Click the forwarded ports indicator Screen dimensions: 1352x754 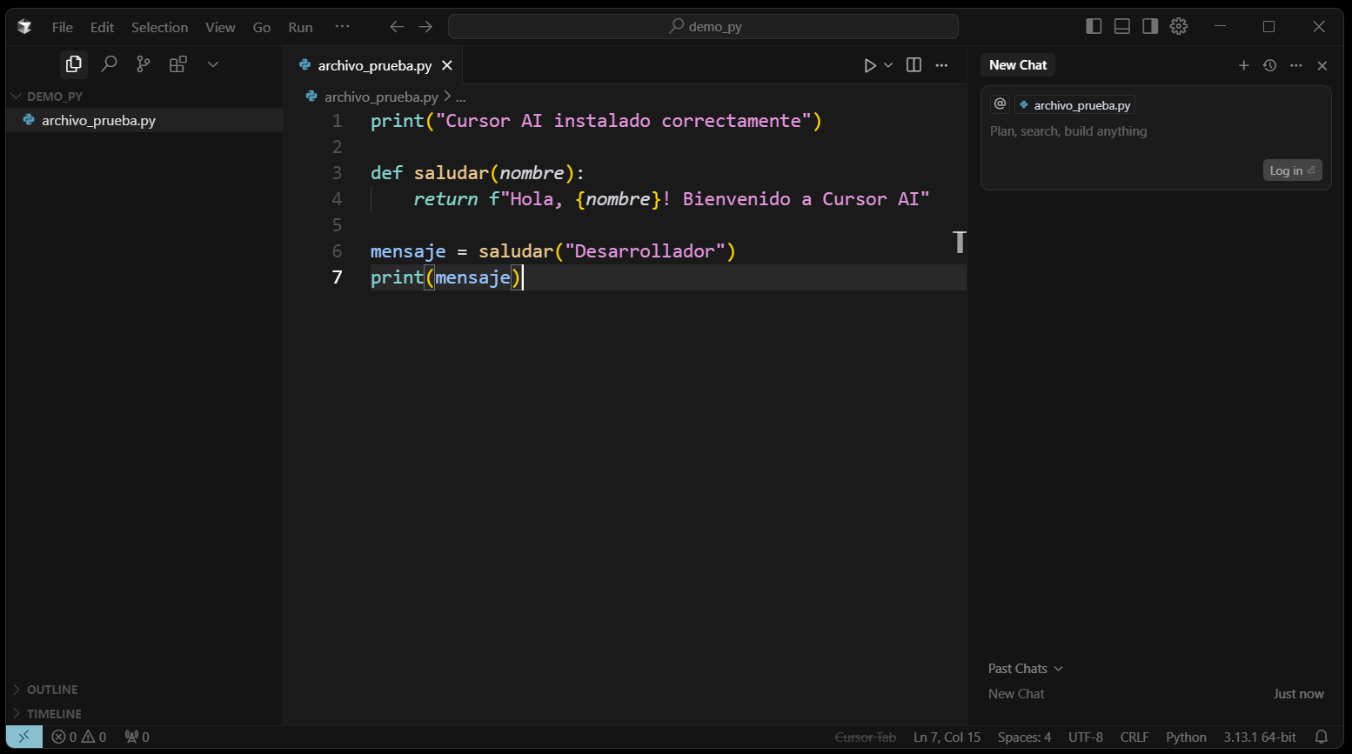(x=137, y=737)
